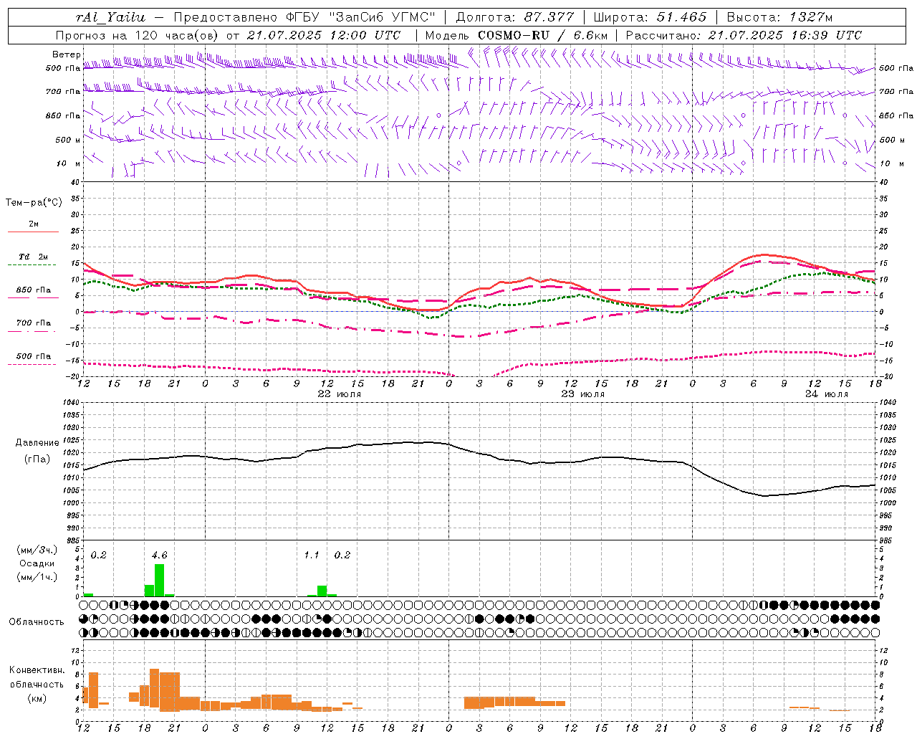Click the '(км)' unit under convective label
This screenshot has height=734, width=917.
point(37,698)
